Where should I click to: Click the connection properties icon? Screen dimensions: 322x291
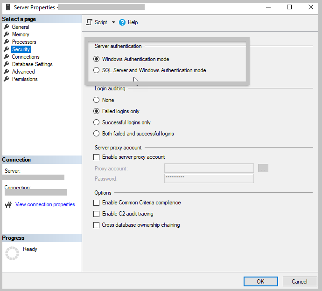(8, 205)
